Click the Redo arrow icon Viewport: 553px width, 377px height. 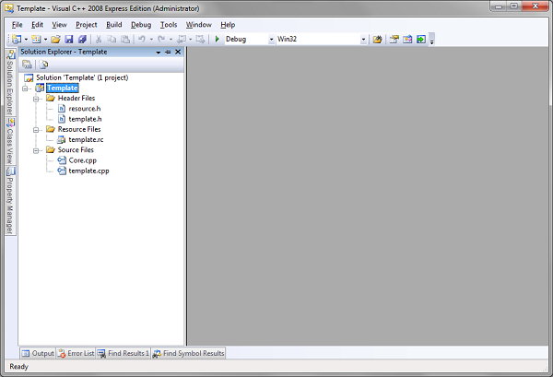coord(161,39)
